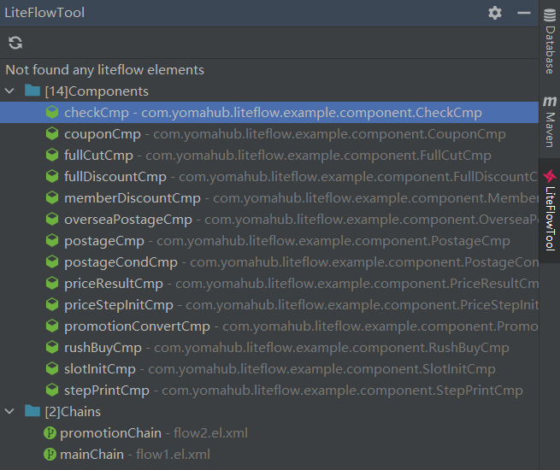Click the green cube icon beside couponCmp
Image resolution: width=560 pixels, height=470 pixels.
click(52, 134)
